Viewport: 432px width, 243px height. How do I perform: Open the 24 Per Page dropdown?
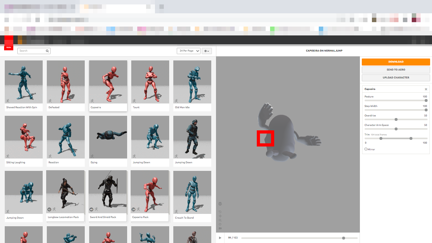tap(188, 51)
